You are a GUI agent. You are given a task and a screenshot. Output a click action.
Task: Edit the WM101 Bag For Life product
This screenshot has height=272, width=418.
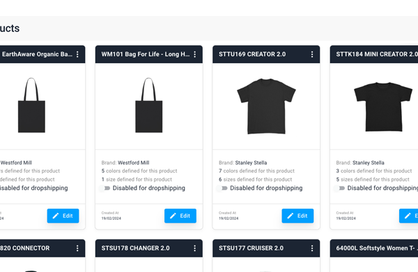[x=180, y=216]
